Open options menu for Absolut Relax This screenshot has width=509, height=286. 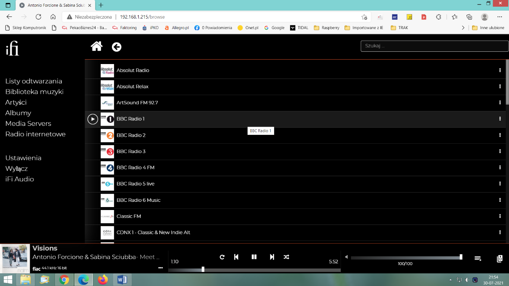tap(500, 86)
